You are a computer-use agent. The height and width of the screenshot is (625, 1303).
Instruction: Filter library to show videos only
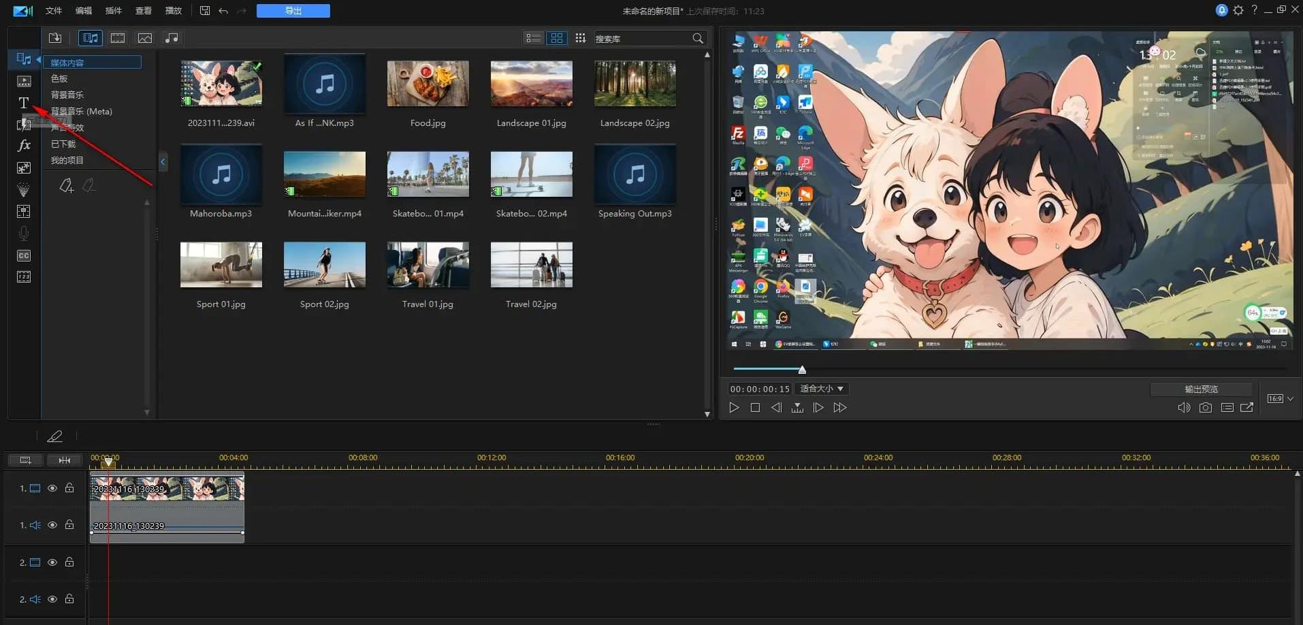(x=118, y=38)
